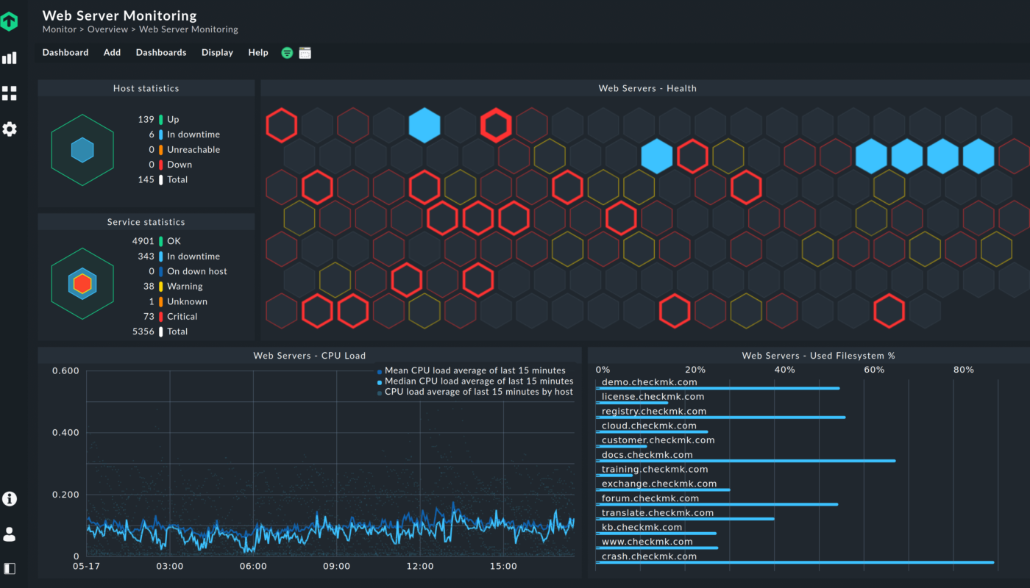Click the green filter icon in menu bar
1030x588 pixels.
click(287, 53)
